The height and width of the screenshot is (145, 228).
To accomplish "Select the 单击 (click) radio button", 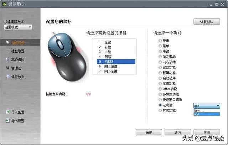I will pos(160,41).
